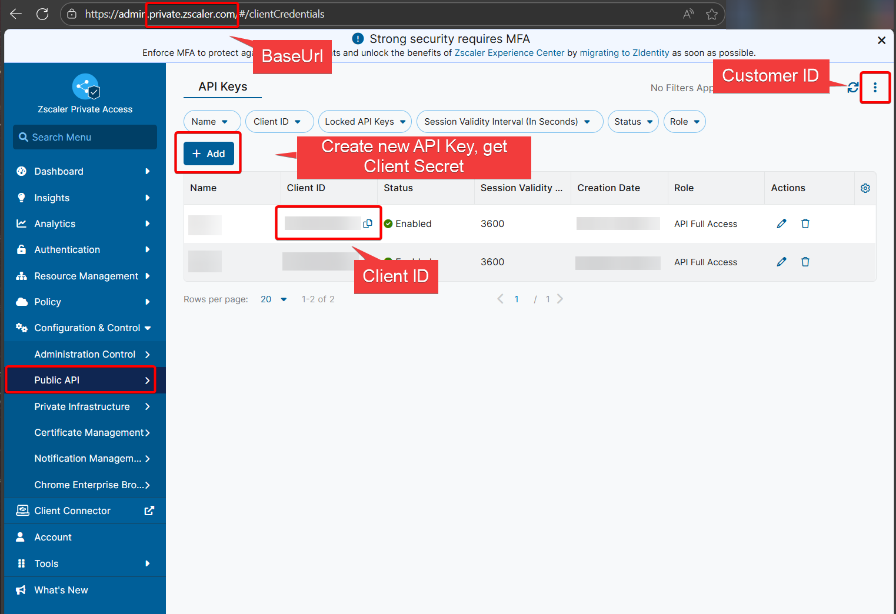Delete the first API key via trash icon
The height and width of the screenshot is (614, 896).
[x=805, y=223]
